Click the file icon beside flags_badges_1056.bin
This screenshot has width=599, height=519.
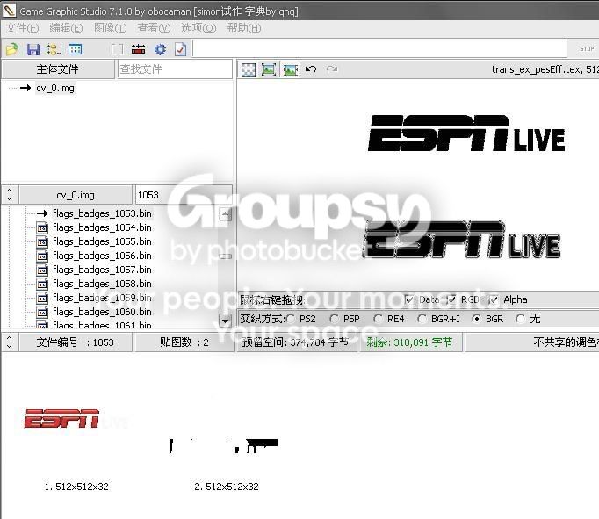(42, 256)
